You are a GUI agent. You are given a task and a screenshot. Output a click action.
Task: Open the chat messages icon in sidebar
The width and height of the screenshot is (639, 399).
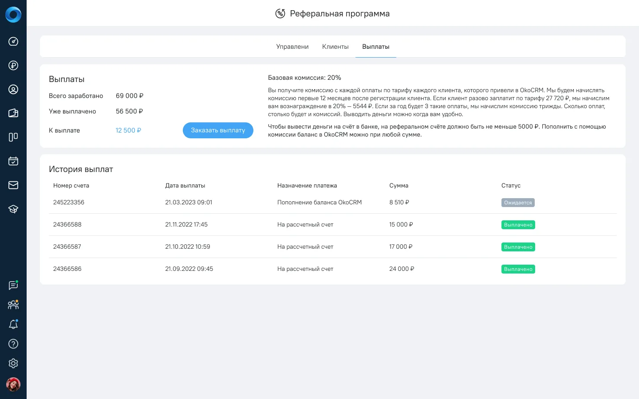pos(13,286)
